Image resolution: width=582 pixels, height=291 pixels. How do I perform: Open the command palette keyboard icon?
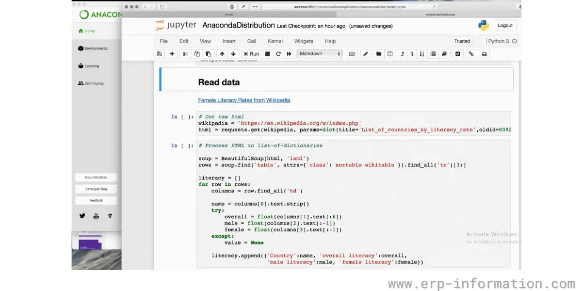tap(352, 54)
